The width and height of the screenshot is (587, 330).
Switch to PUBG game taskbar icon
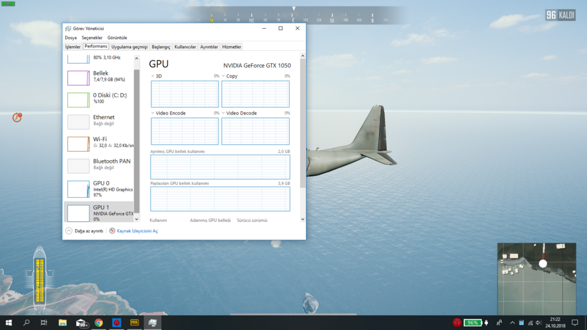pyautogui.click(x=134, y=323)
